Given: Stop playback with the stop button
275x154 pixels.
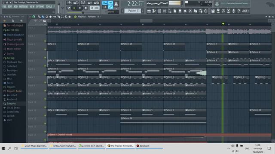Looking at the screenshot, I should click(80, 8).
